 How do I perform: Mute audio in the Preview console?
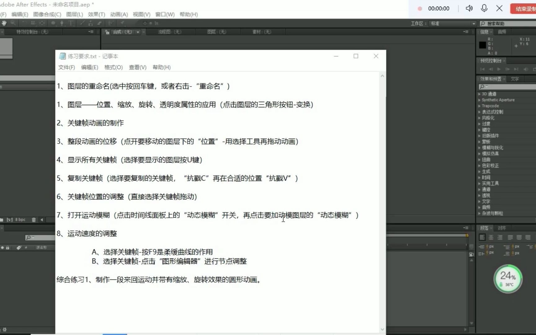pos(525,69)
